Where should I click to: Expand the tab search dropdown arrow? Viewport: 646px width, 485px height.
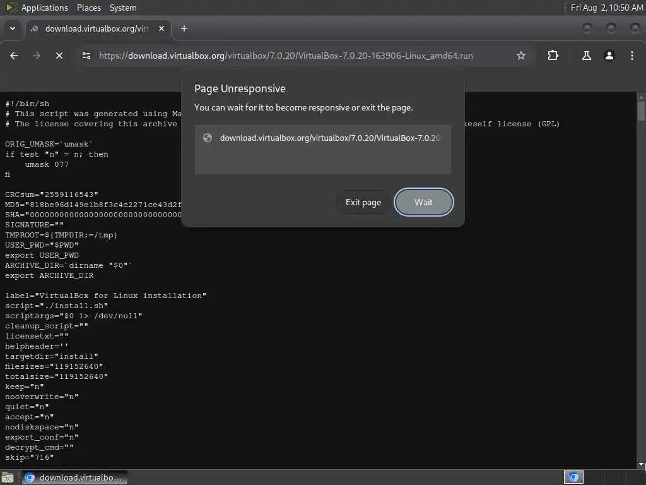(x=13, y=28)
